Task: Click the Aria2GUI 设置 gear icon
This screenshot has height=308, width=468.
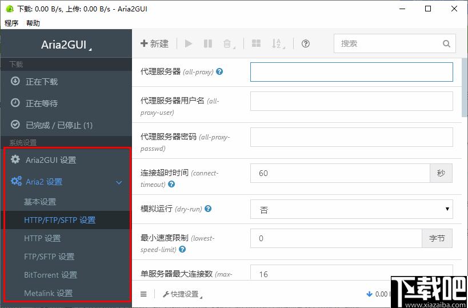Action: 15,159
